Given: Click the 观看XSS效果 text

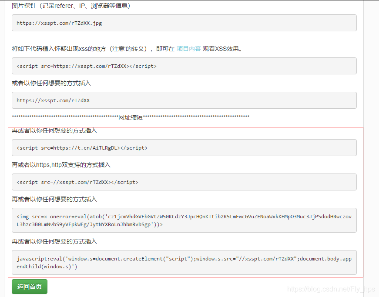Looking at the screenshot, I should click(x=222, y=49).
